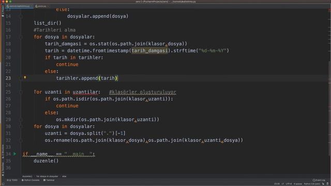The width and height of the screenshot is (331, 186).
Task: Open the TODO tool window
Action: (12, 180)
